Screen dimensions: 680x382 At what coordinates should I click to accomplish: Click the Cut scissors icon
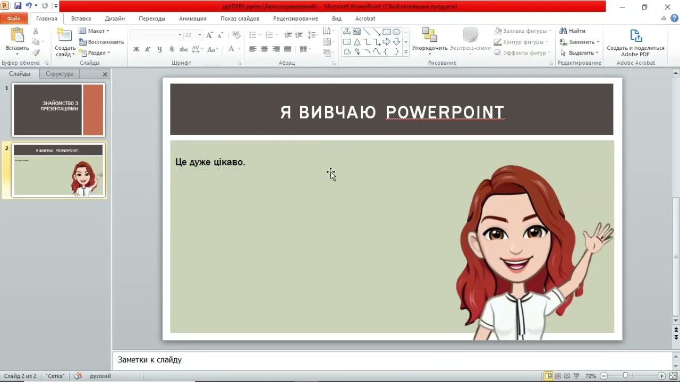[36, 31]
